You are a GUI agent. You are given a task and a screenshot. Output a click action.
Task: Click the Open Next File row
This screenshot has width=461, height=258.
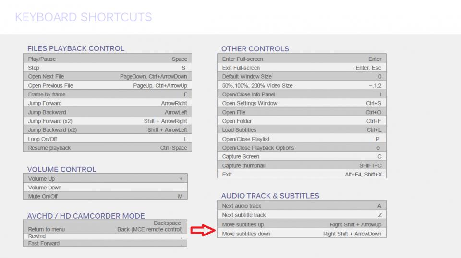coord(107,77)
